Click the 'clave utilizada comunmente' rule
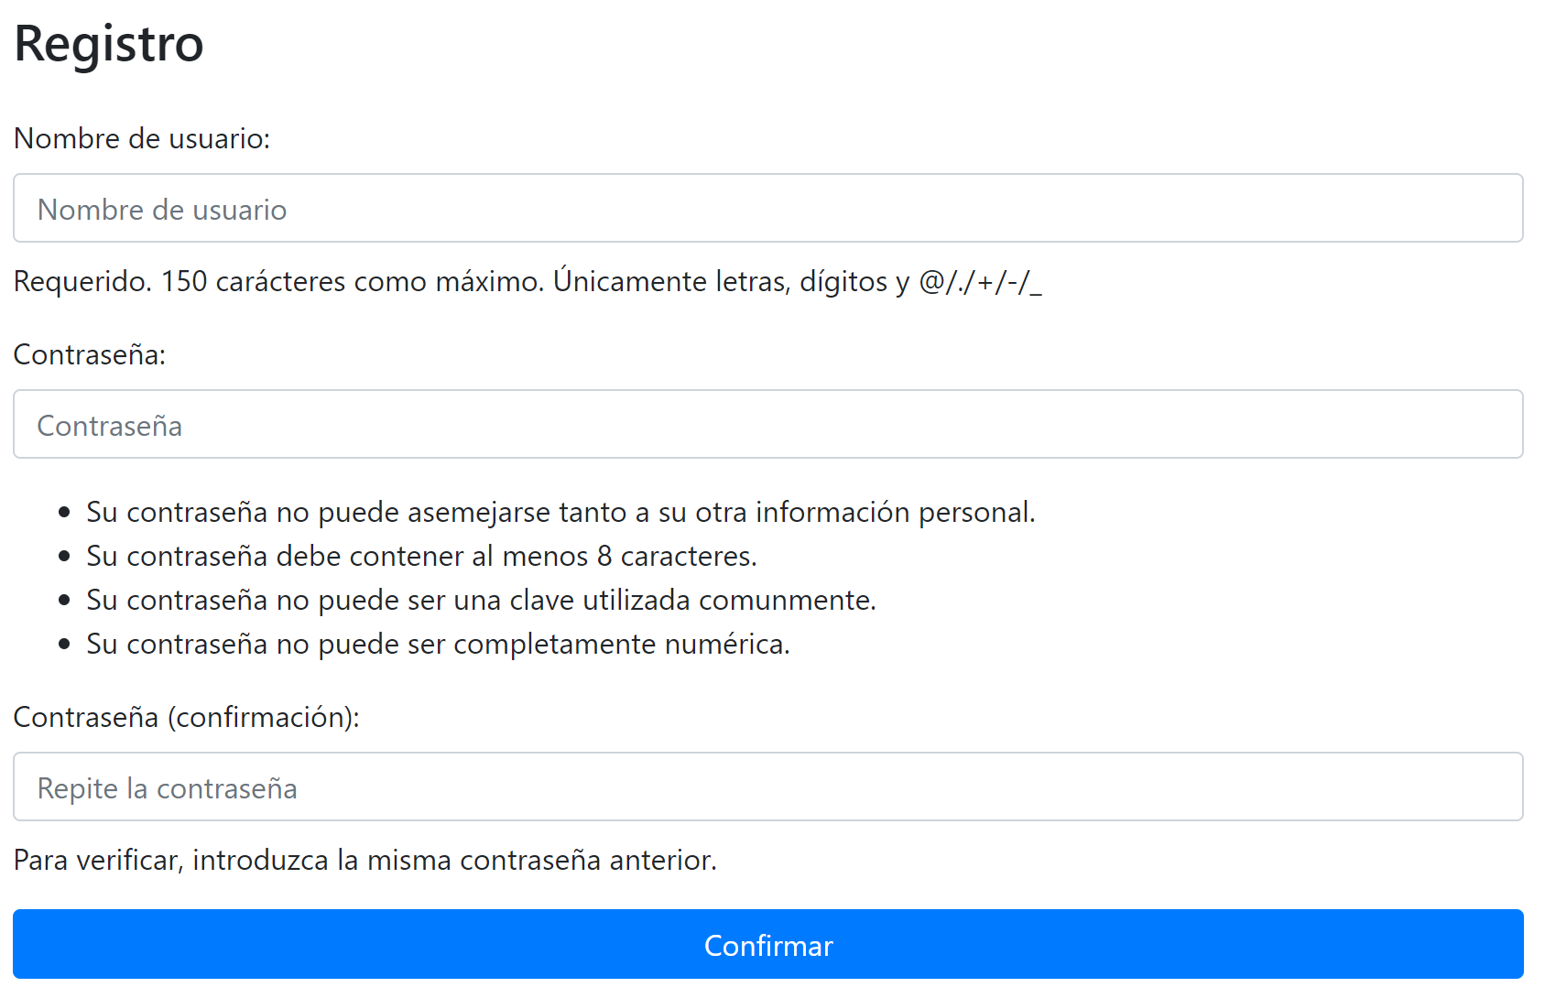This screenshot has height=998, width=1545. pos(482,600)
